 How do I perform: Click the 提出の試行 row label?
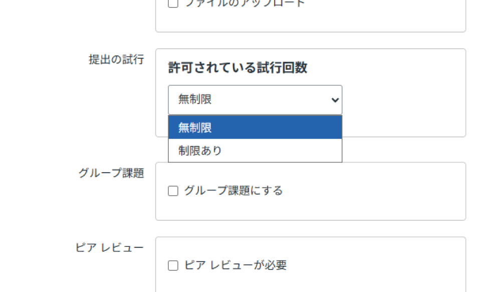(116, 60)
